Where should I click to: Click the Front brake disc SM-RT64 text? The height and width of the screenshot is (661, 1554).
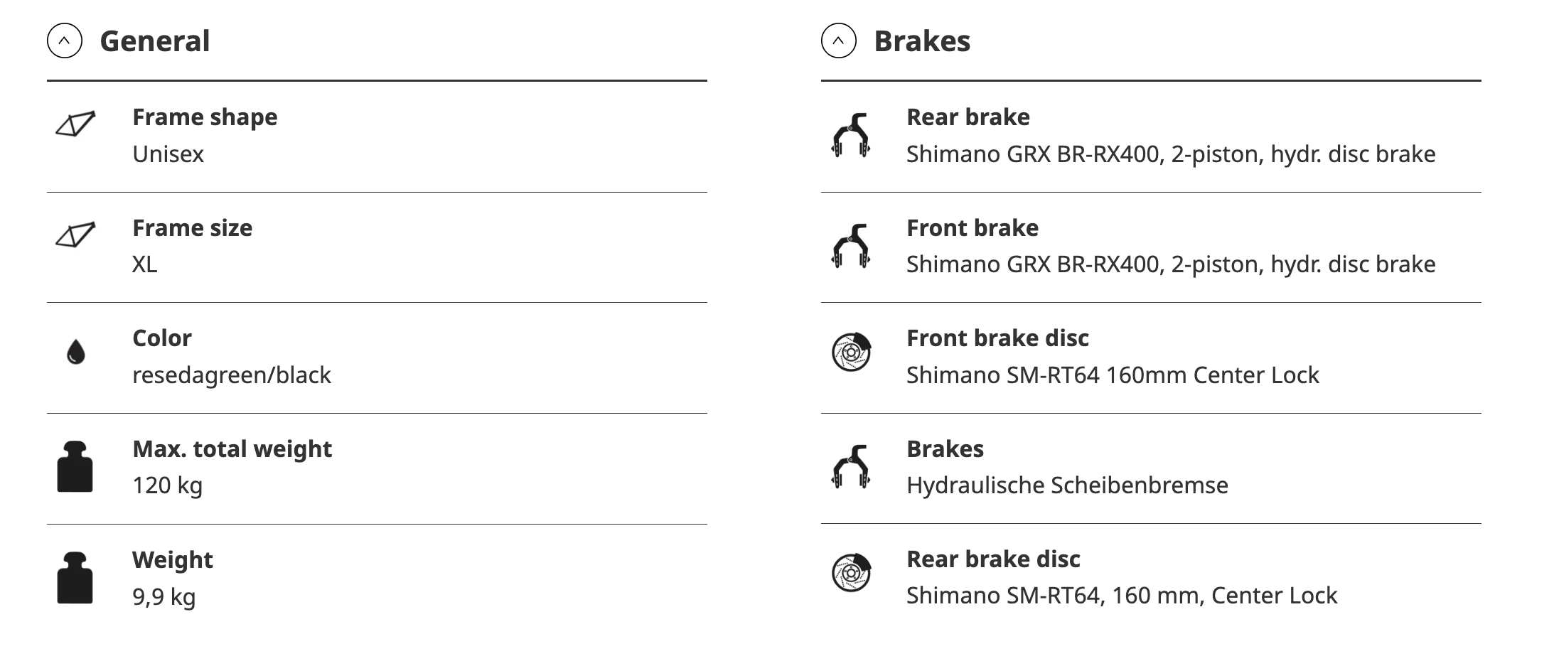point(1113,375)
